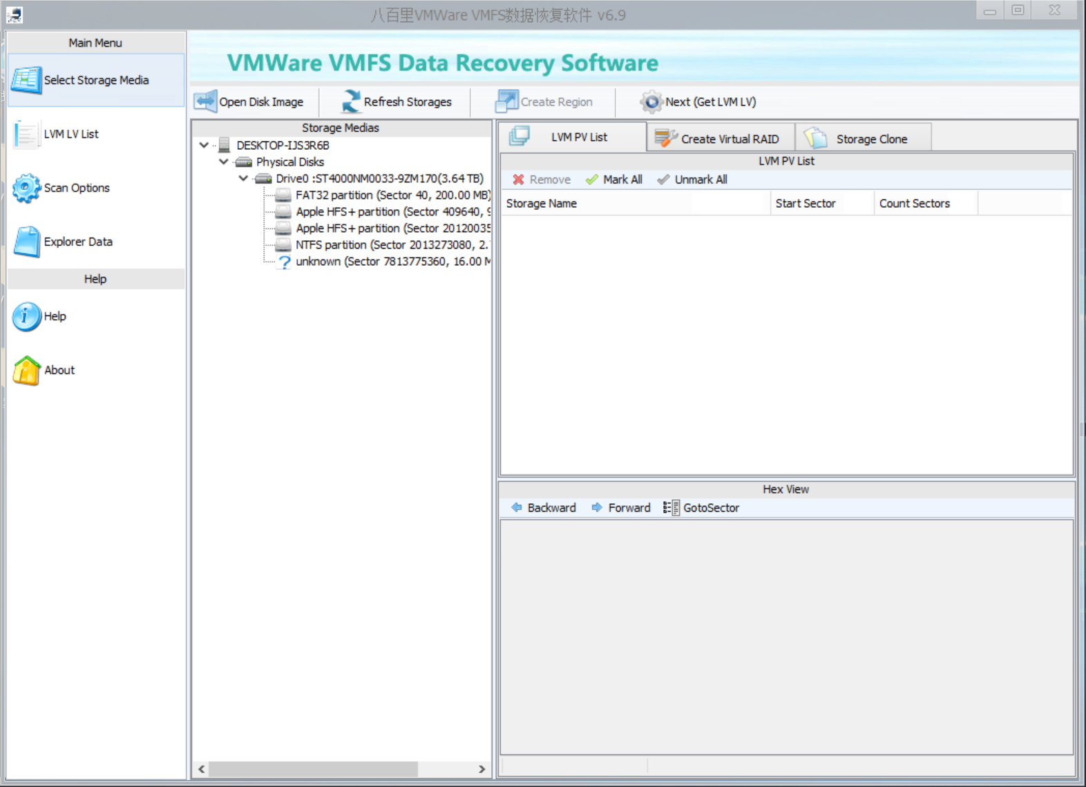Click the Mark All button label
The image size is (1086, 787).
[622, 179]
